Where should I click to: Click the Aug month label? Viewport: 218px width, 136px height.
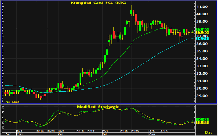(x=152, y=134)
